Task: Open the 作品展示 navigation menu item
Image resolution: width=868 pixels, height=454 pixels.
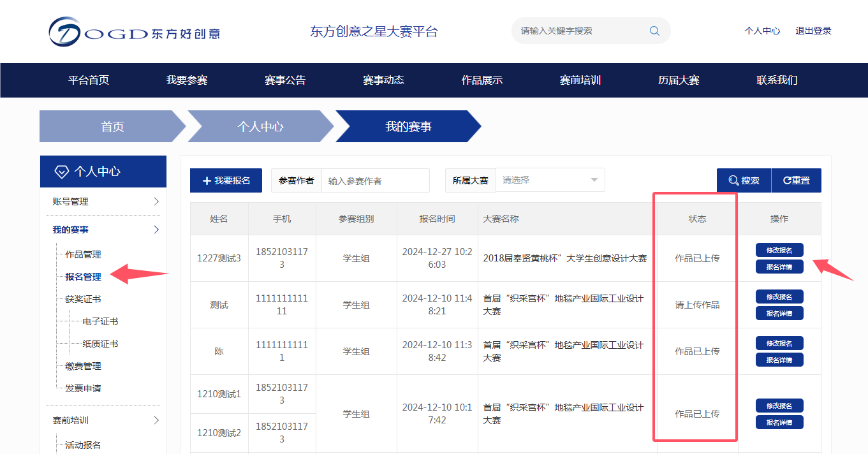Action: click(481, 80)
